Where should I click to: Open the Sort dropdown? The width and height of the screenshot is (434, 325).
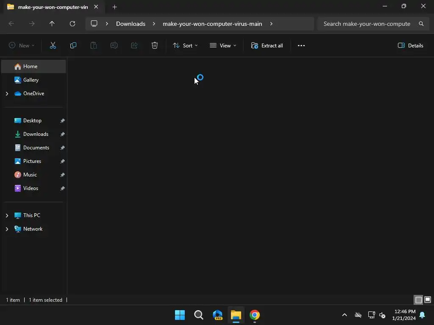185,46
